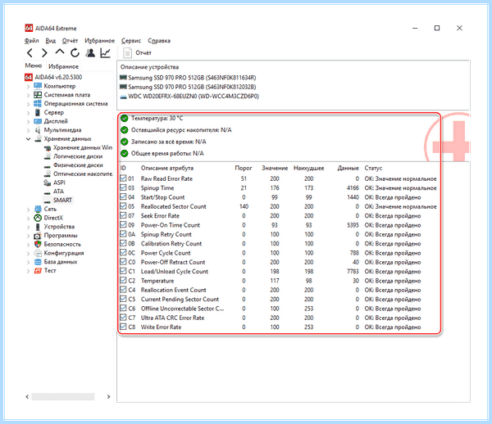Switch to the Меню side tab
The image size is (492, 424).
click(x=34, y=65)
